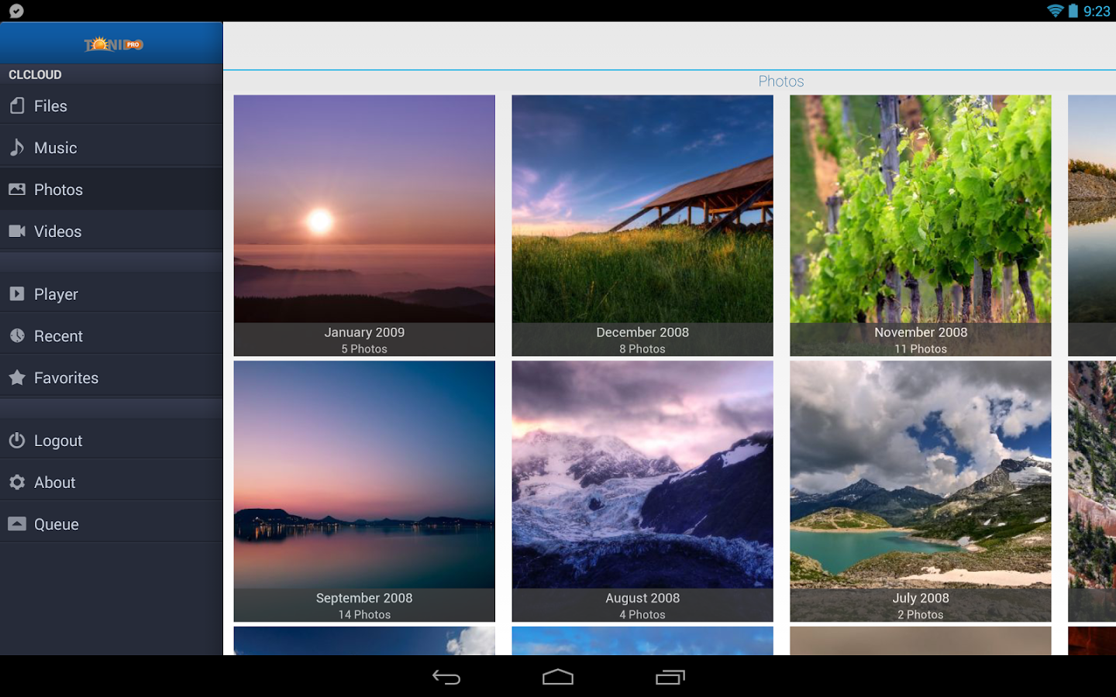
Task: Click the "Photos" heading above the grid
Action: (781, 81)
